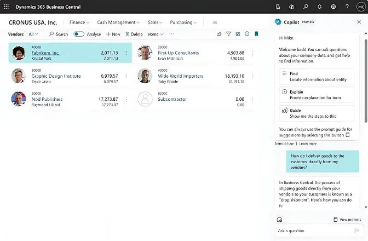The width and height of the screenshot is (368, 241).
Task: Open more options for First Up Consultants
Action: [252, 53]
